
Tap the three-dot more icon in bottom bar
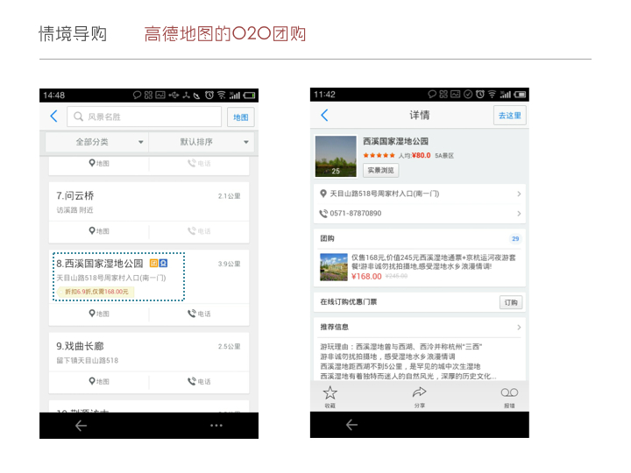tap(216, 425)
